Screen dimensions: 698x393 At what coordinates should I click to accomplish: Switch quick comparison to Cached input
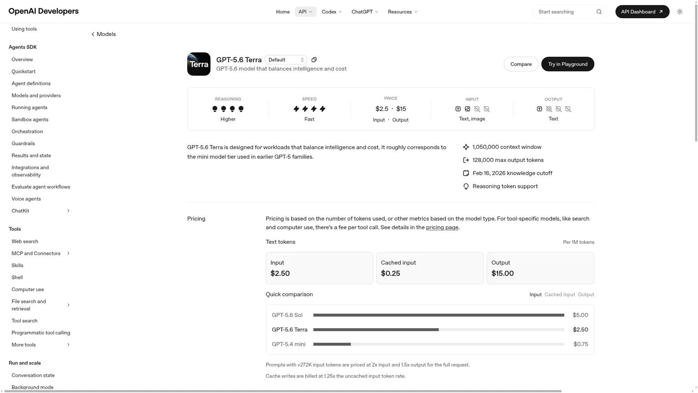coord(559,295)
